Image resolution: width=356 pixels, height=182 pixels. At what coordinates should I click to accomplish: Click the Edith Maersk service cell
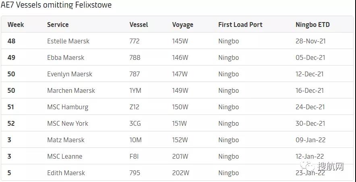tap(66, 173)
